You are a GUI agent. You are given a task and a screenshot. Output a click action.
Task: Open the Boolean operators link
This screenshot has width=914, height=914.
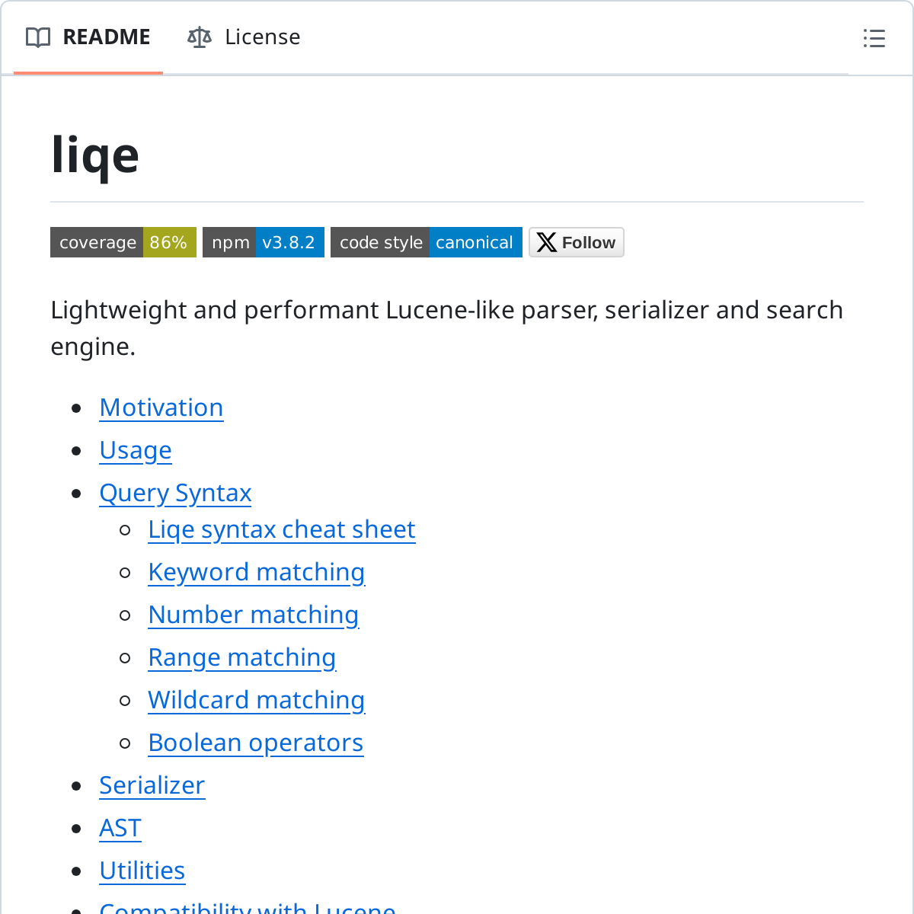pos(256,743)
